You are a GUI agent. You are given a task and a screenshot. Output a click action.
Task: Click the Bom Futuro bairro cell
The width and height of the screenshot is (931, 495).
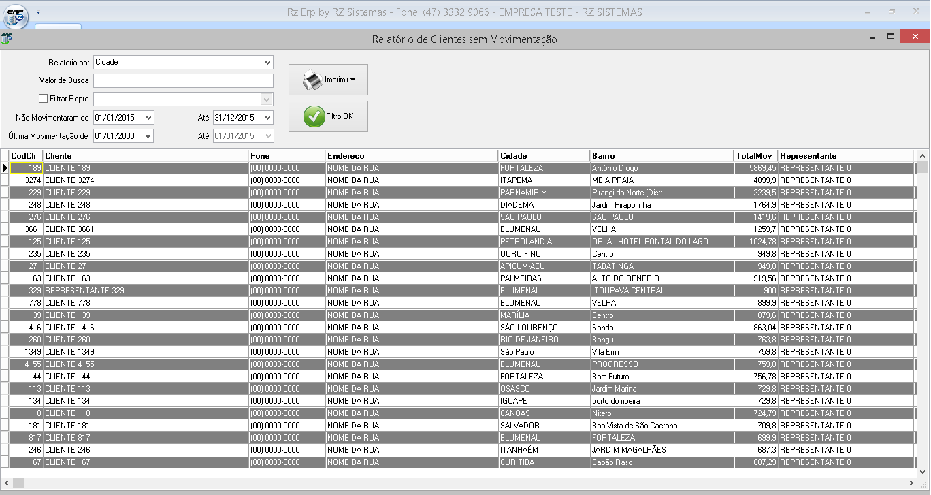[662, 377]
